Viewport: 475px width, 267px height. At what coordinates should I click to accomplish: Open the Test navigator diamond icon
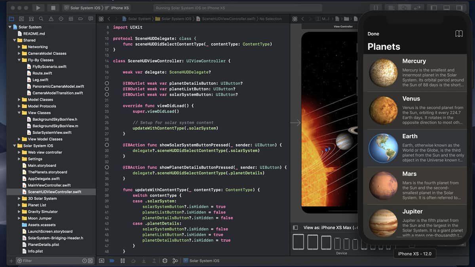click(x=61, y=19)
